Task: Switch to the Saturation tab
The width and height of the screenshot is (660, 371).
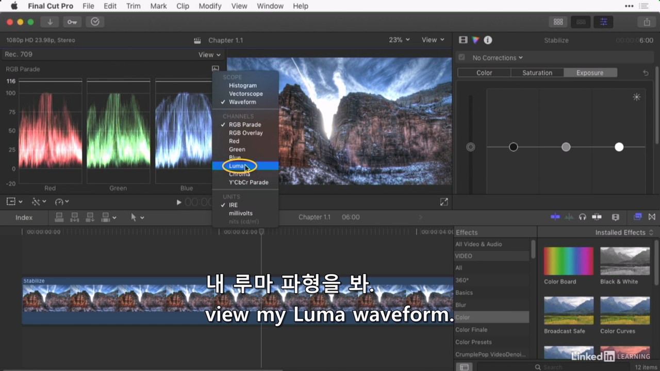Action: 537,73
